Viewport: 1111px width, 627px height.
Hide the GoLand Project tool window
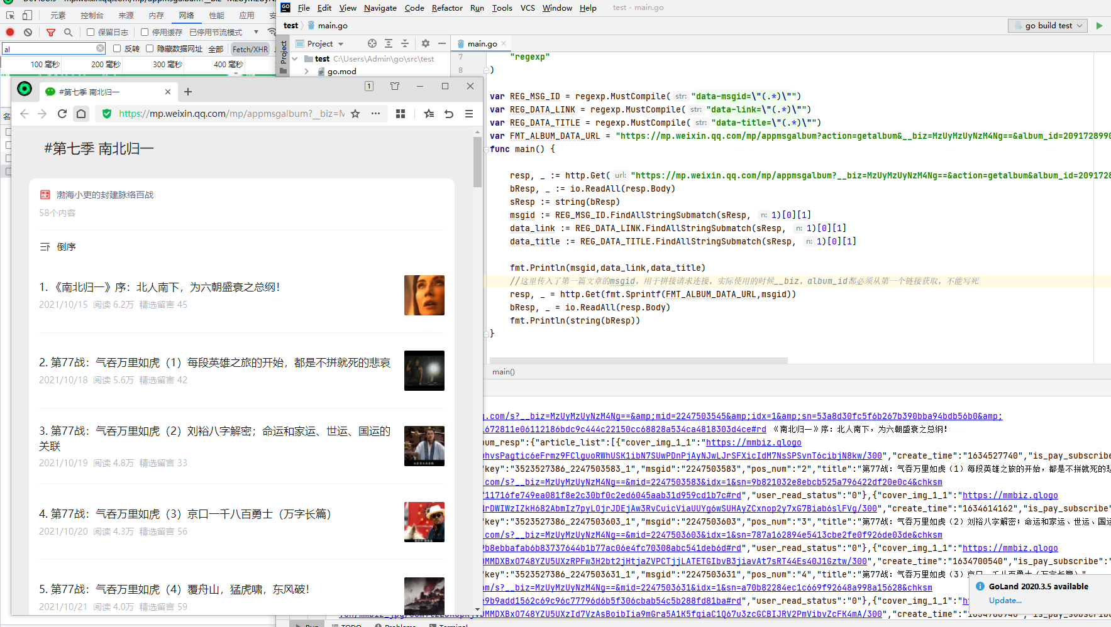442,43
